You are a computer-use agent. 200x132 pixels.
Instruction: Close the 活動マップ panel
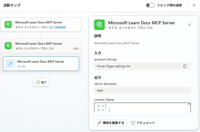point(194,5)
